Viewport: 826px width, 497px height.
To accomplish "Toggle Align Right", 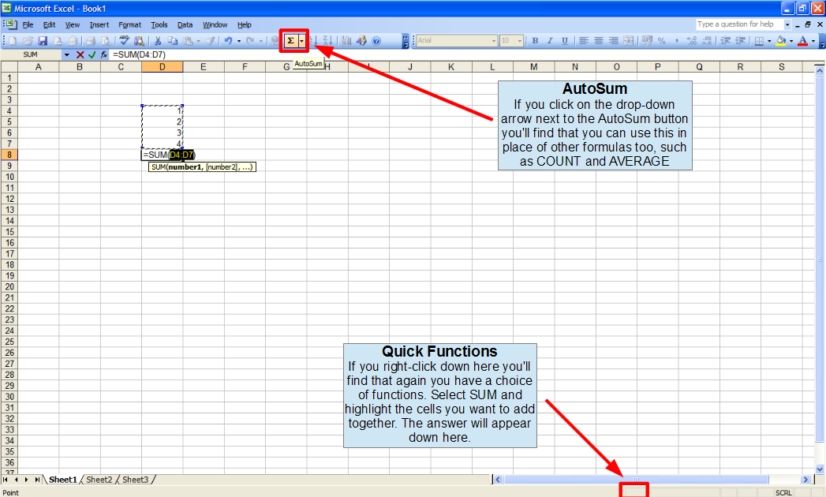I will (x=614, y=40).
